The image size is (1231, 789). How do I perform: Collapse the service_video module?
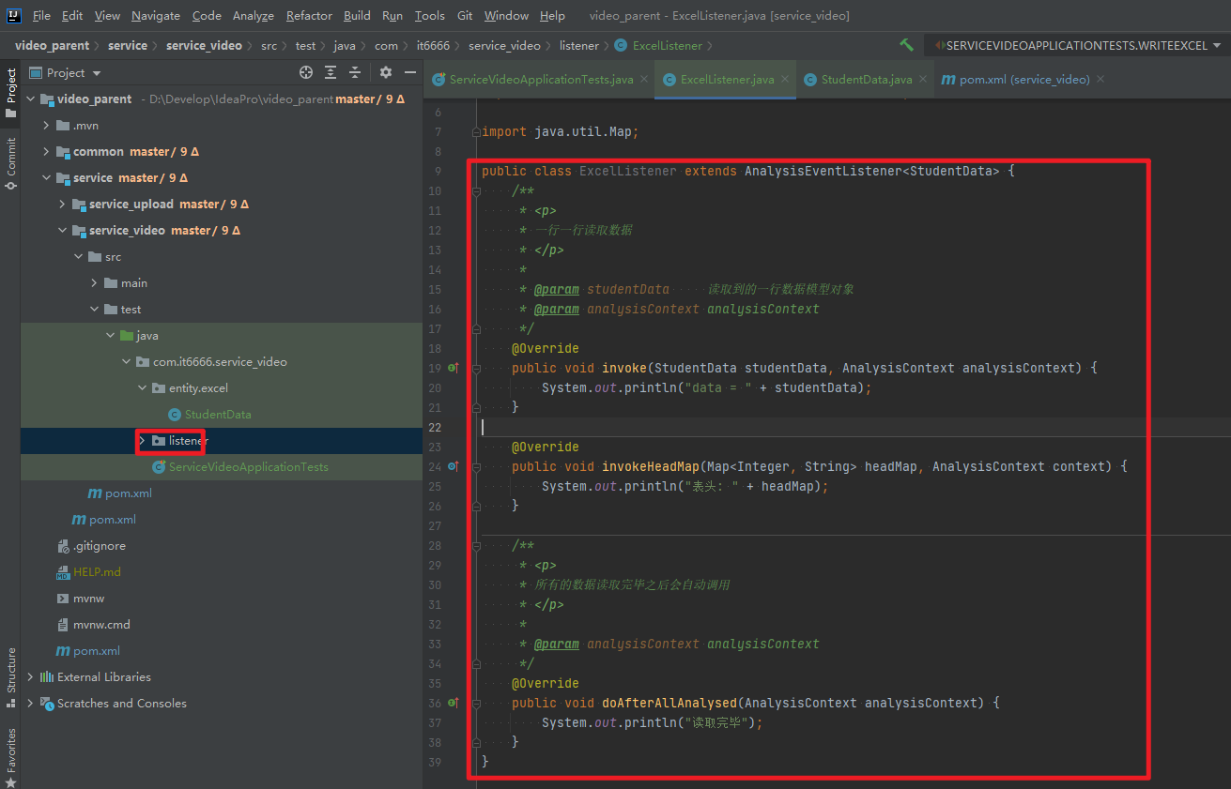(x=63, y=230)
